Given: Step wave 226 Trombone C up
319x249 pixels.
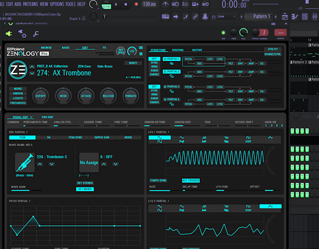Looking at the screenshot, I should [x=40, y=164].
